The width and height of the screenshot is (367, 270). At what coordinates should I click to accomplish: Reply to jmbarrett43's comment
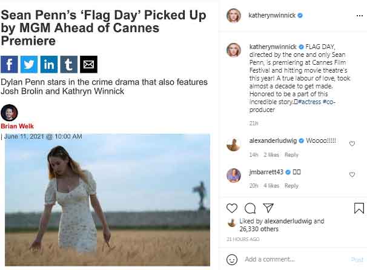point(291,186)
